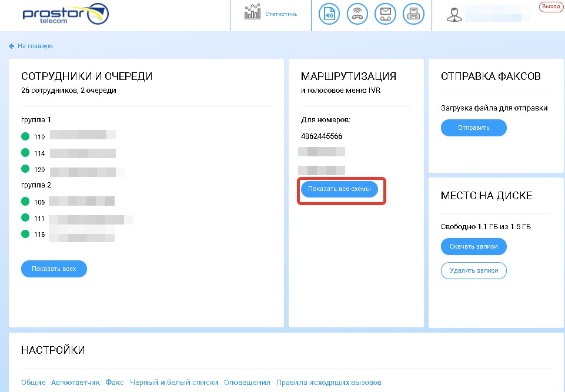565x392 pixels.
Task: Open the voicemail envelope icon
Action: click(x=386, y=14)
